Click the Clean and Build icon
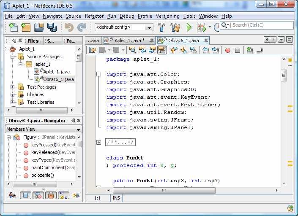298x216 pixels. click(x=175, y=27)
